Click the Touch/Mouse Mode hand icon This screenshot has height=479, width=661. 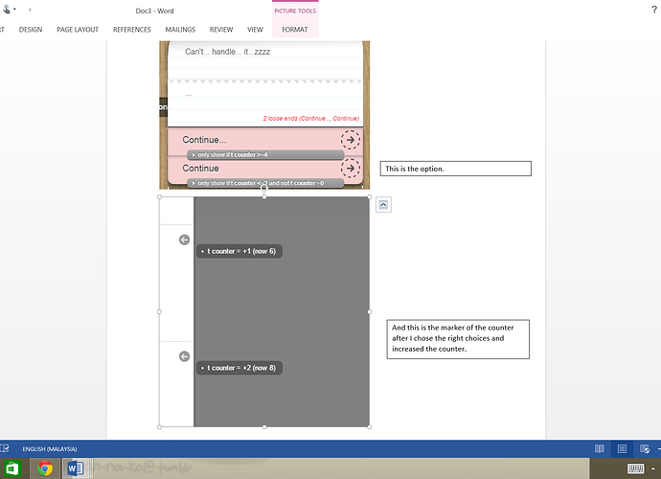pyautogui.click(x=7, y=9)
